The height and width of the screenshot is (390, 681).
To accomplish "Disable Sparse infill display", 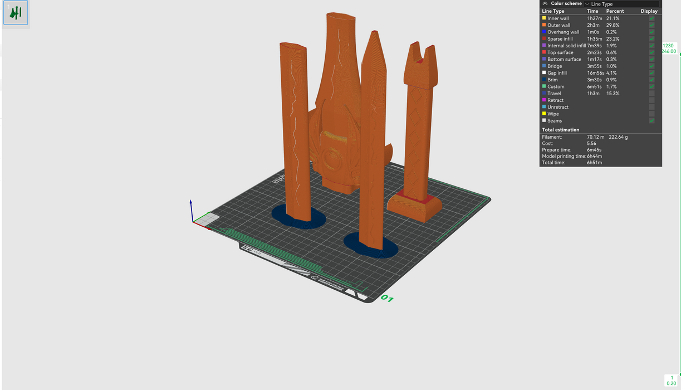I will (x=651, y=39).
